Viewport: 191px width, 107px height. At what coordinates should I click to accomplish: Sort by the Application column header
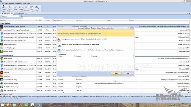point(18,20)
